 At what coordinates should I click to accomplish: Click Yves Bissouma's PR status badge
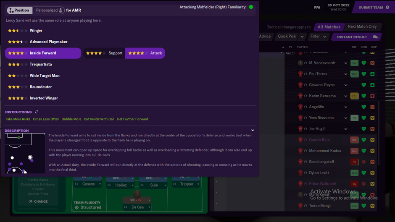tap(354, 118)
